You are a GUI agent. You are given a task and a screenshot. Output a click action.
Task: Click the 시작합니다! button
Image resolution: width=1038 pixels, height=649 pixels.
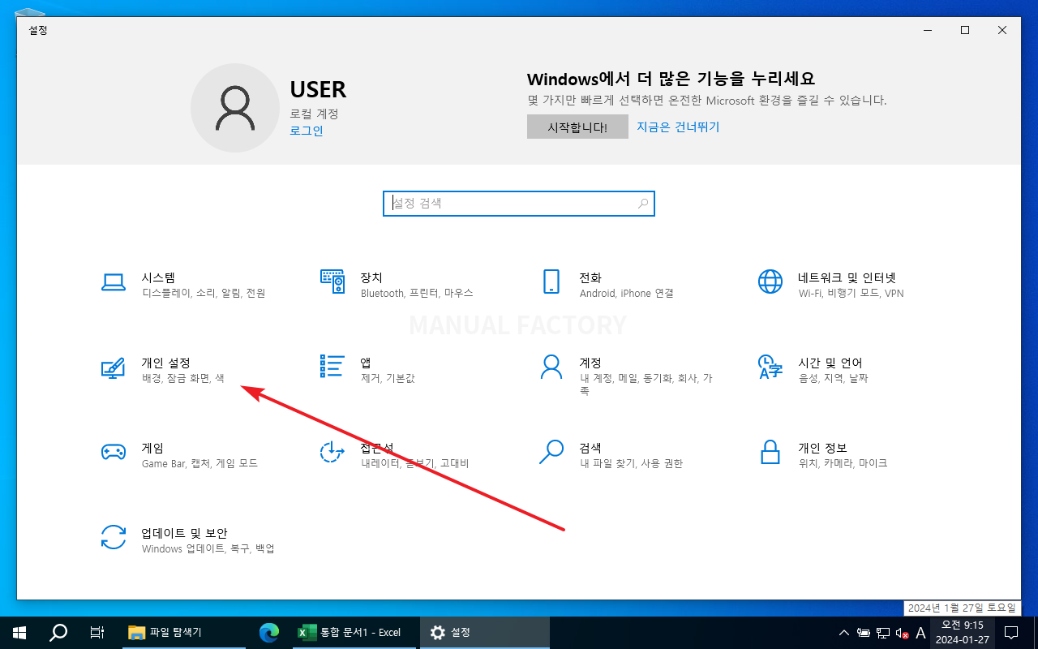click(577, 127)
